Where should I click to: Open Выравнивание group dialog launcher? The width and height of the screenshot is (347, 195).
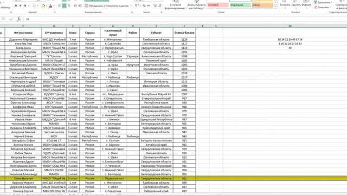coord(132,12)
